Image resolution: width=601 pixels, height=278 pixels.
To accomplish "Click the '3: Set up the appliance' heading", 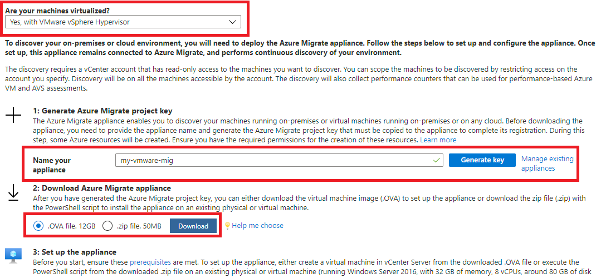I will click(75, 252).
